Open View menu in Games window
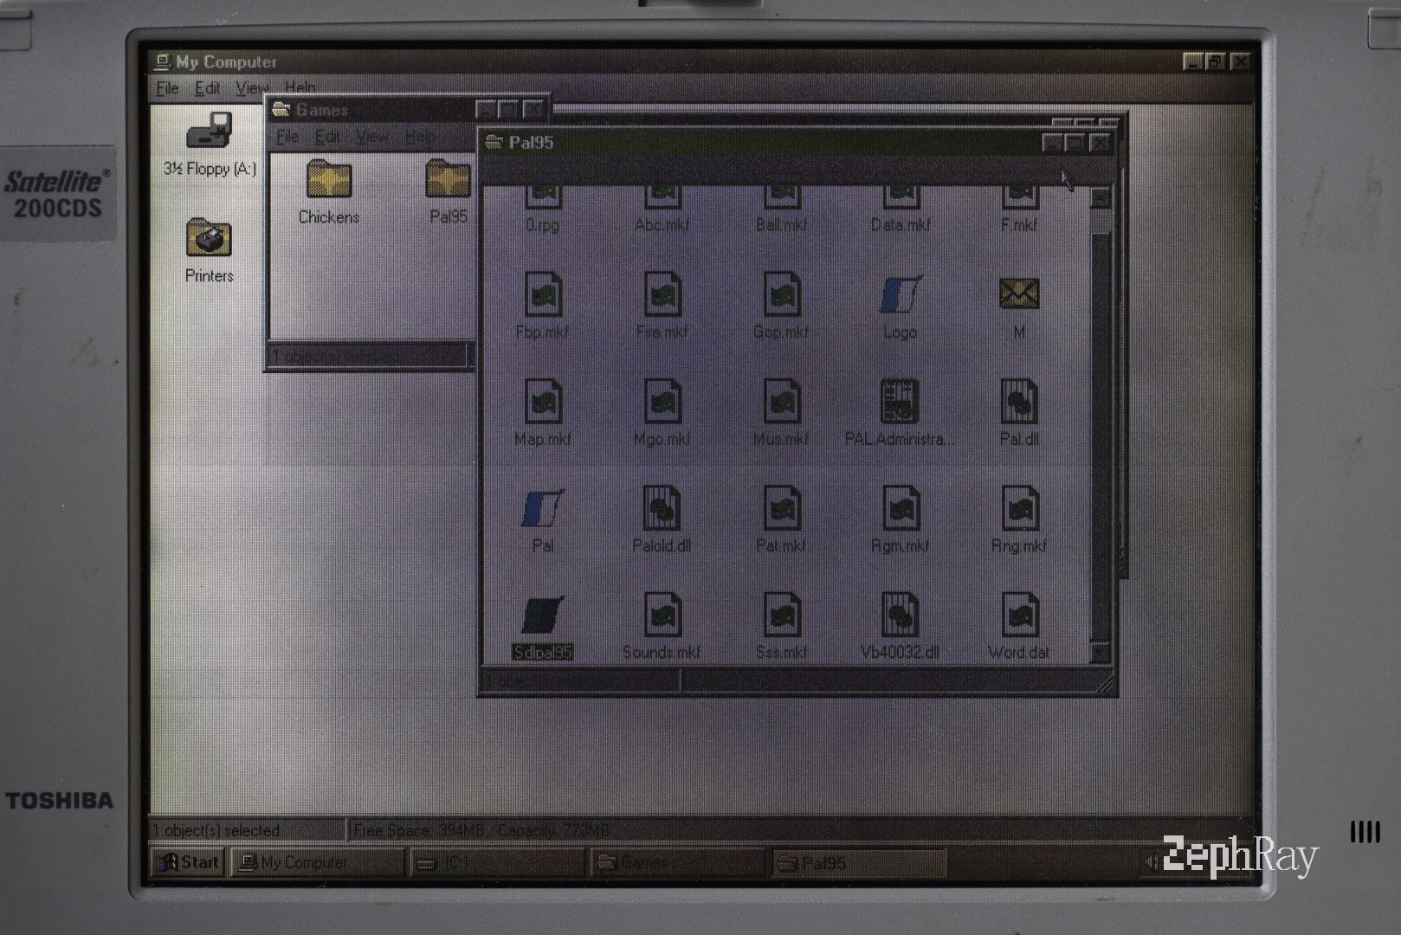 click(x=371, y=137)
